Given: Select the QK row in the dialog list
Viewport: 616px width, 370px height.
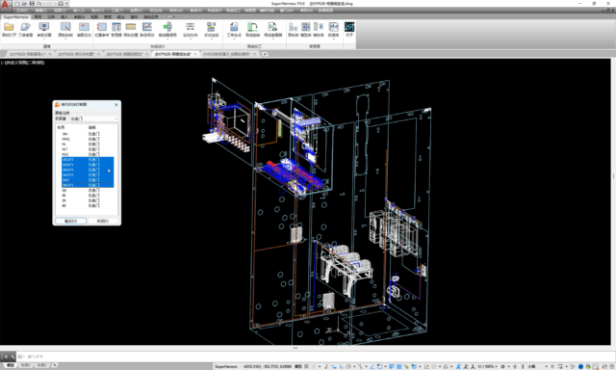Looking at the screenshot, I should coord(88,191).
